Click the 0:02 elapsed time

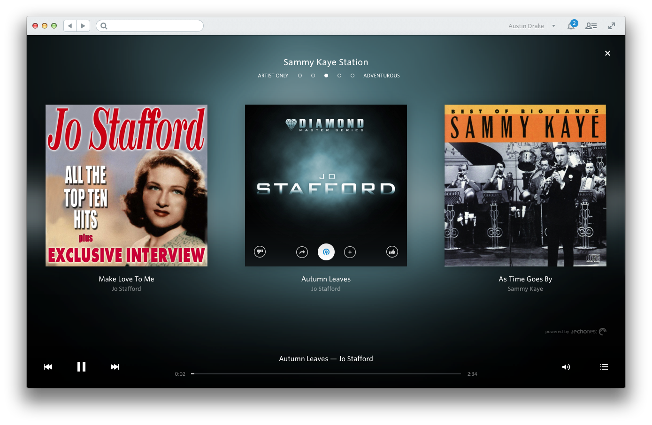click(180, 374)
